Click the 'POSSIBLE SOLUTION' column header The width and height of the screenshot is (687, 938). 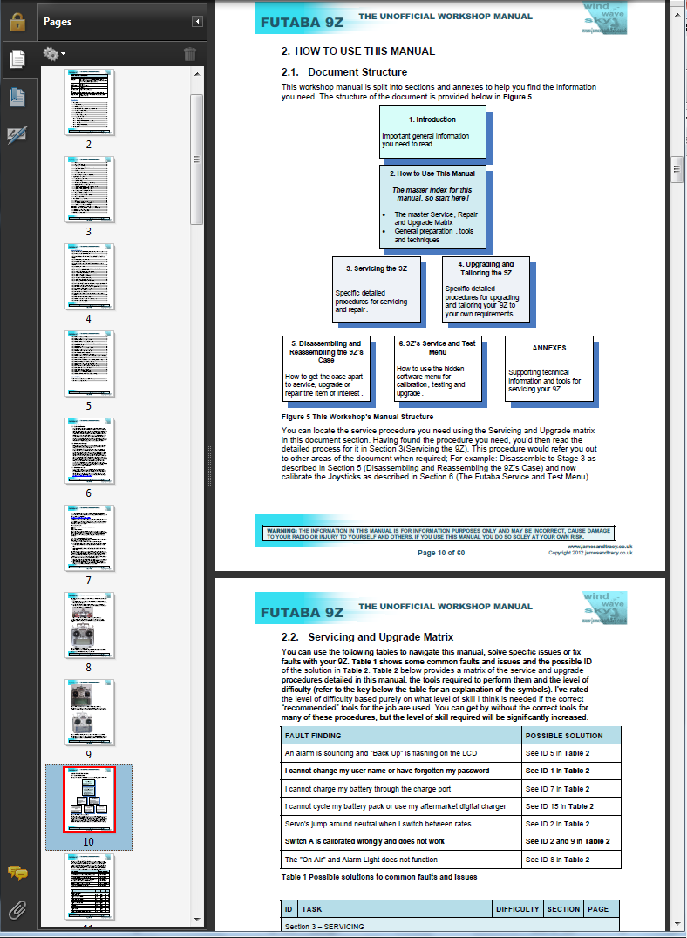572,736
